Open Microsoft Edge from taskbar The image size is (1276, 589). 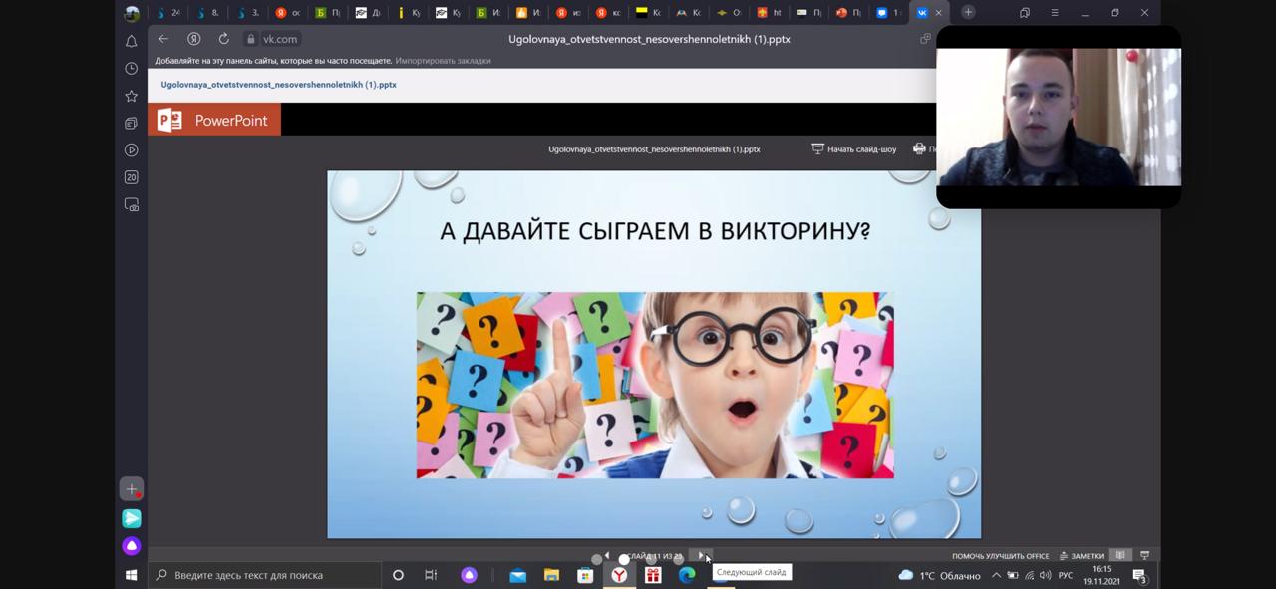687,575
